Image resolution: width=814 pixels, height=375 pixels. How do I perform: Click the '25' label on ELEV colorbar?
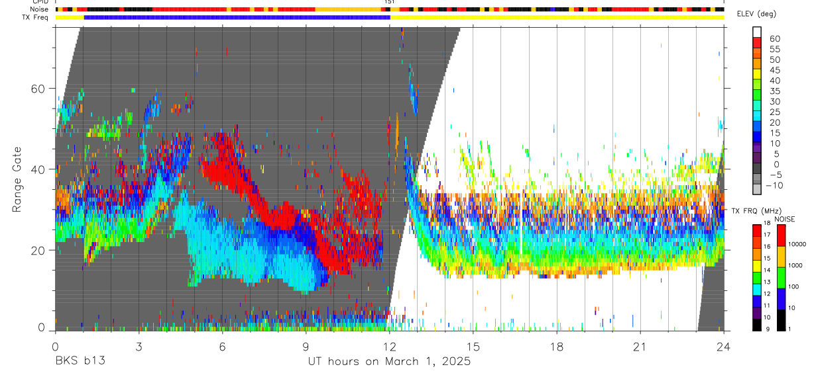774,112
